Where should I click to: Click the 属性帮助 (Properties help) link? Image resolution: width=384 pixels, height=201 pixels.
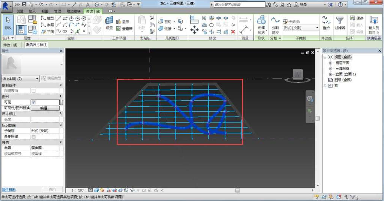click(x=9, y=189)
